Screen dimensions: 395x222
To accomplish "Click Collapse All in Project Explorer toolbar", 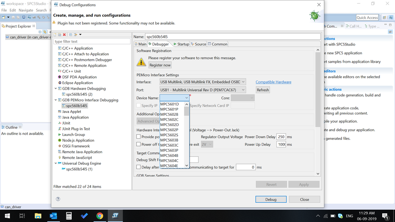I will coord(40,32).
